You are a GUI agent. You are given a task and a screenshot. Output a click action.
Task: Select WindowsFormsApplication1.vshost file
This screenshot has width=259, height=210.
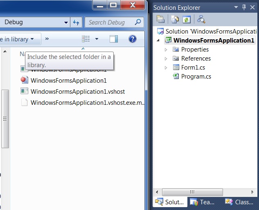78,92
